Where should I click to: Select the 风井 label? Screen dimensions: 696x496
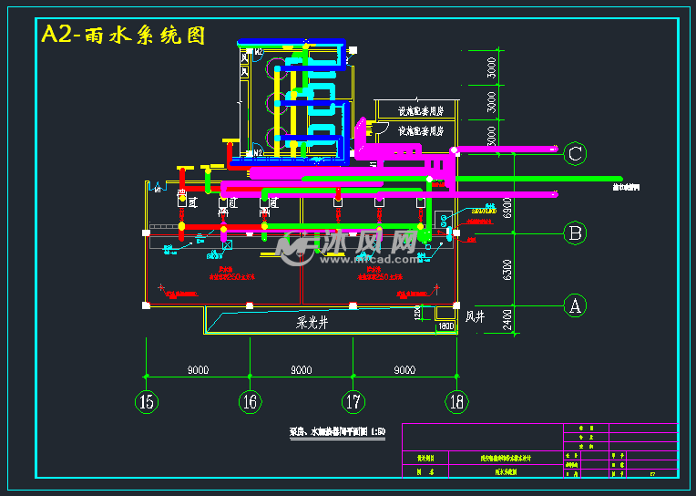476,317
